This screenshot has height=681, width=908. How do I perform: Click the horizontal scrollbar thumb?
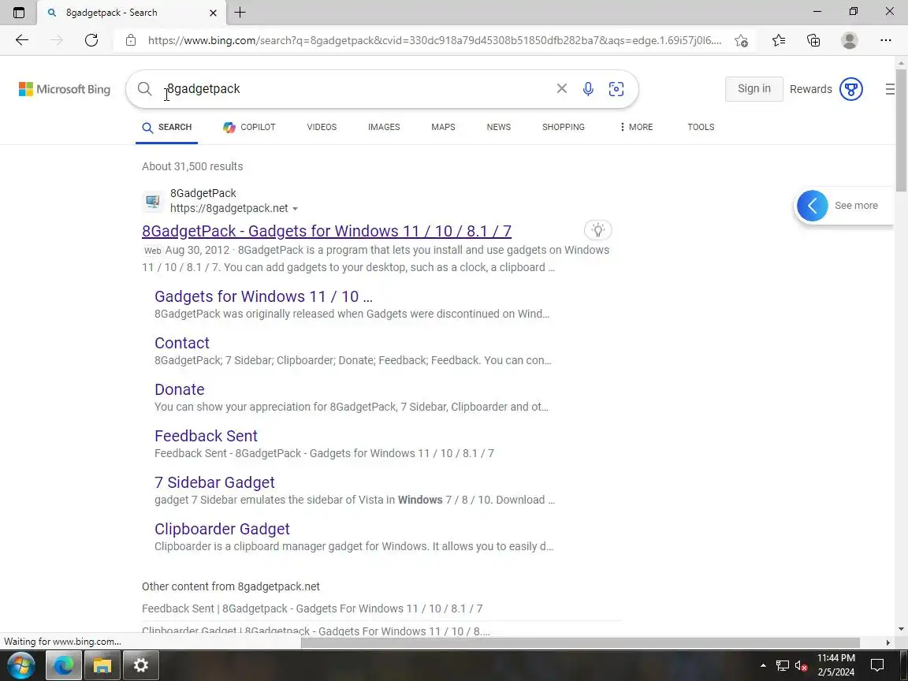click(580, 642)
